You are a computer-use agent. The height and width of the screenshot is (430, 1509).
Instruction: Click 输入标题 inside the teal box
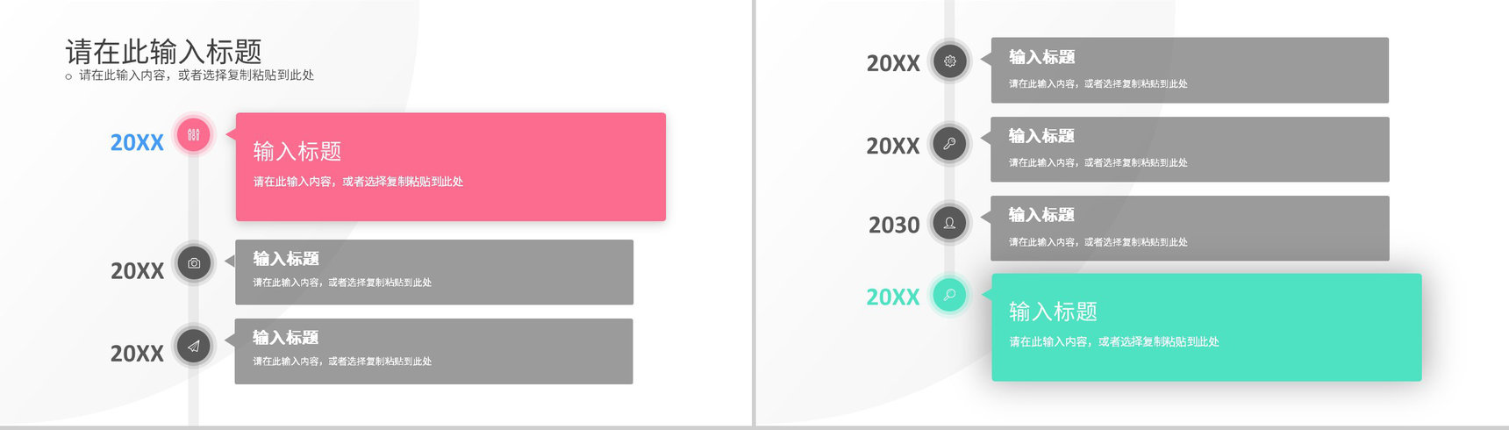[1053, 312]
